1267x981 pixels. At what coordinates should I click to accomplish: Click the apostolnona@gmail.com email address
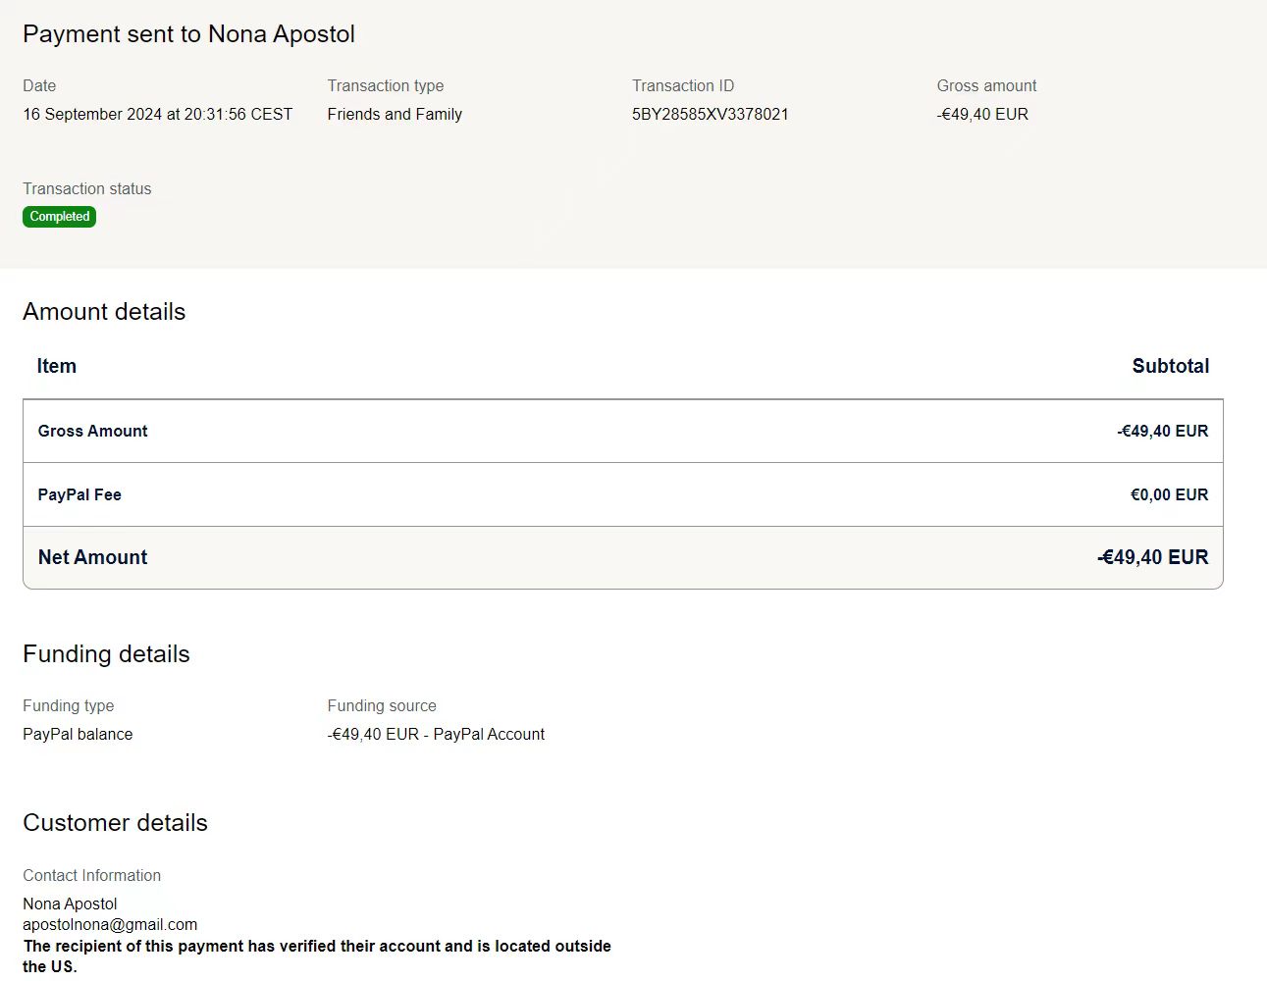110,924
